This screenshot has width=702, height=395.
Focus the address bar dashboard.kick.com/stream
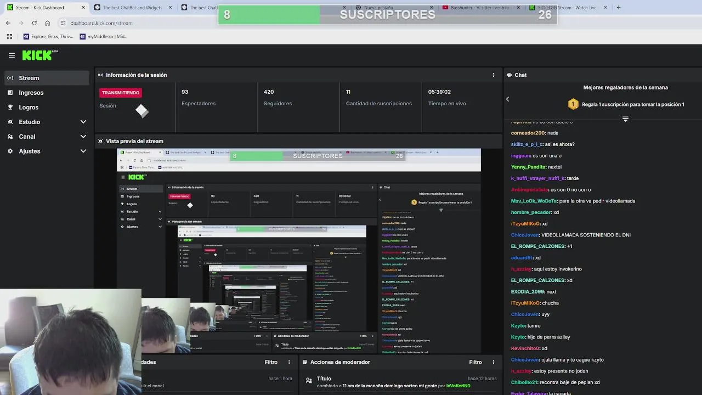pyautogui.click(x=101, y=23)
